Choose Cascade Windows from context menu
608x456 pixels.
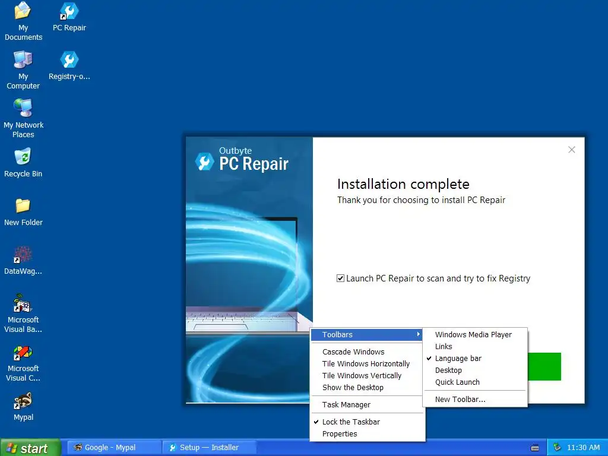pyautogui.click(x=367, y=351)
